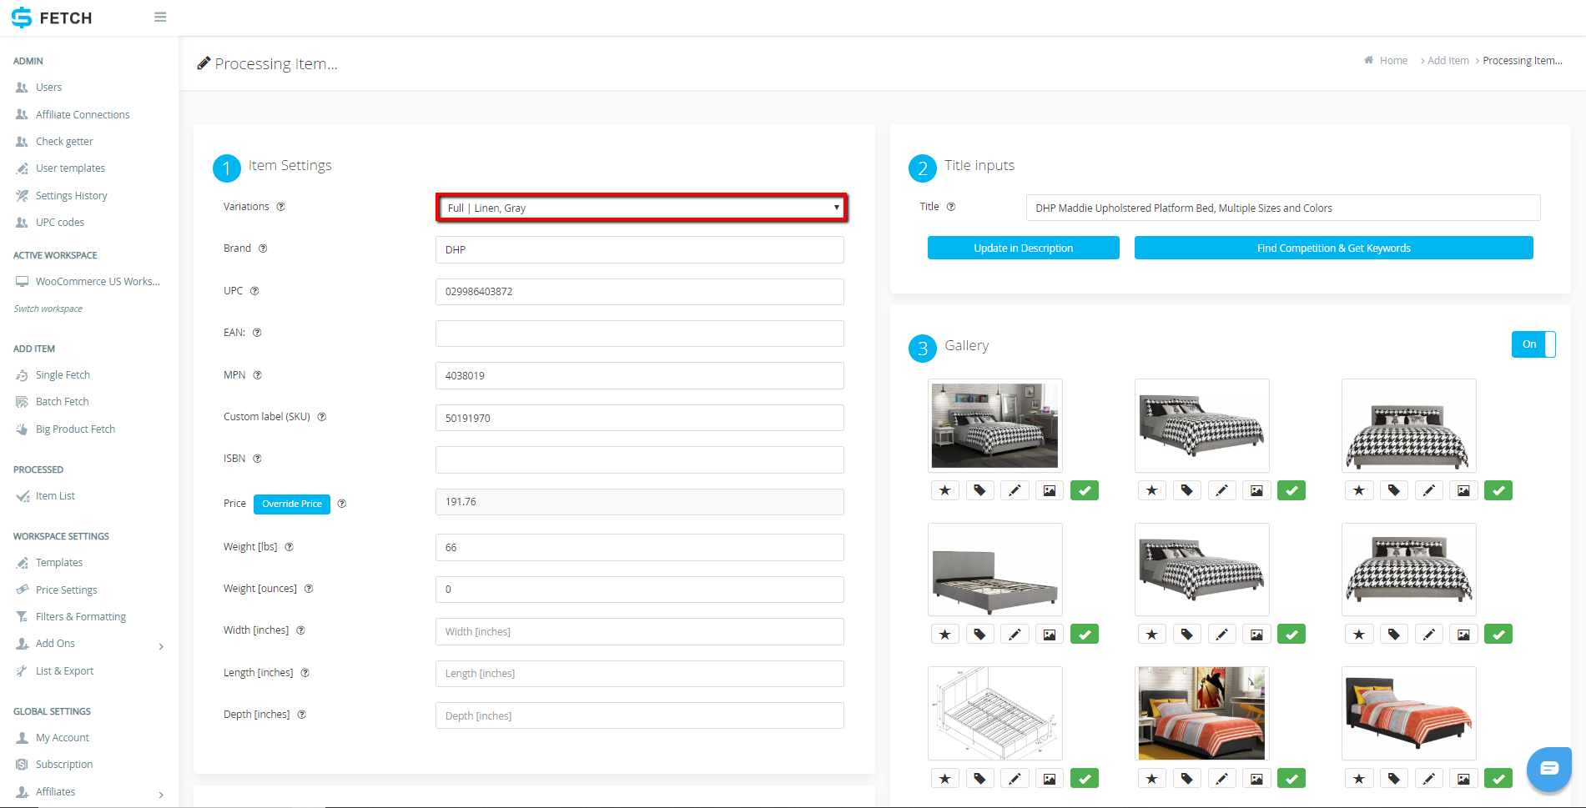
Task: Click the help icon next to Brand
Action: 263,248
